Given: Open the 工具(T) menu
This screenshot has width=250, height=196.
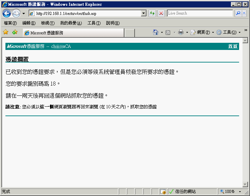Looking at the screenshot, I should pos(94,23).
